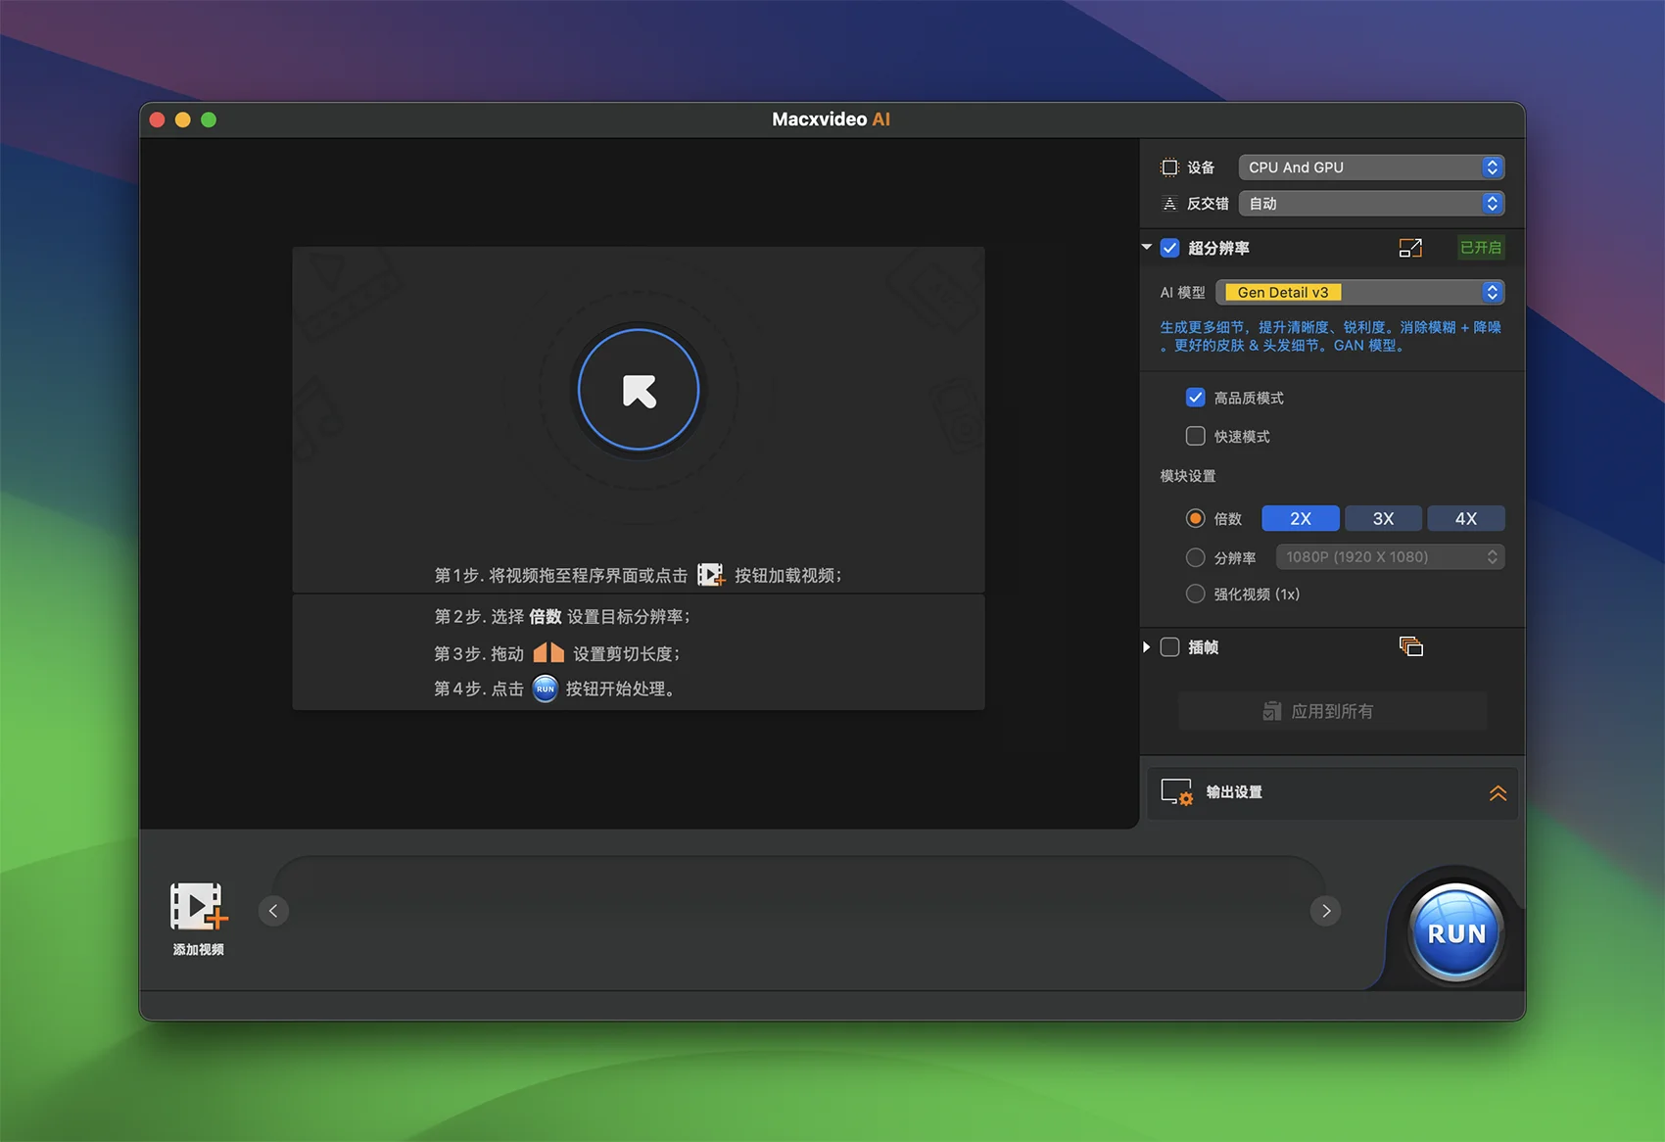Enable 快速模式 checkbox

point(1195,436)
